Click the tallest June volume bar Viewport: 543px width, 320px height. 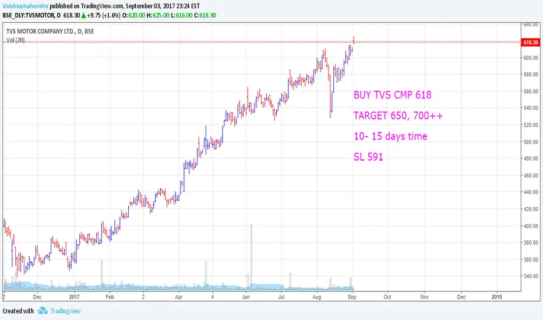(x=252, y=256)
